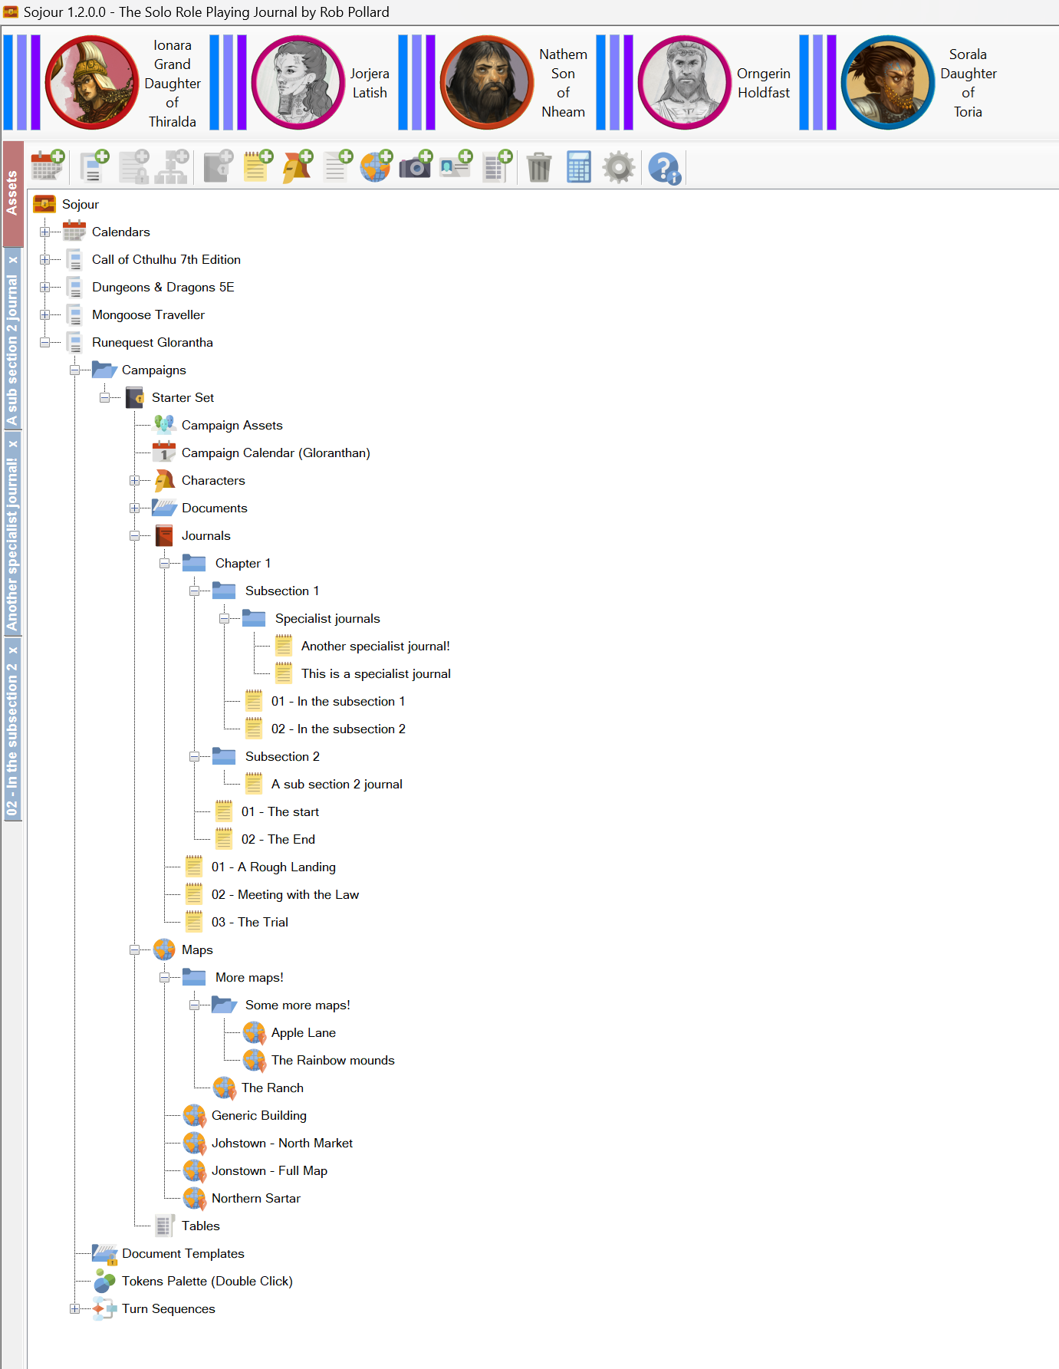This screenshot has height=1369, width=1059.
Task: Click the add calendar toolbar icon
Action: (47, 166)
